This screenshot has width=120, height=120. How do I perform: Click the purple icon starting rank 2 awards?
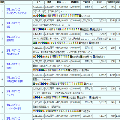pos(34,29)
